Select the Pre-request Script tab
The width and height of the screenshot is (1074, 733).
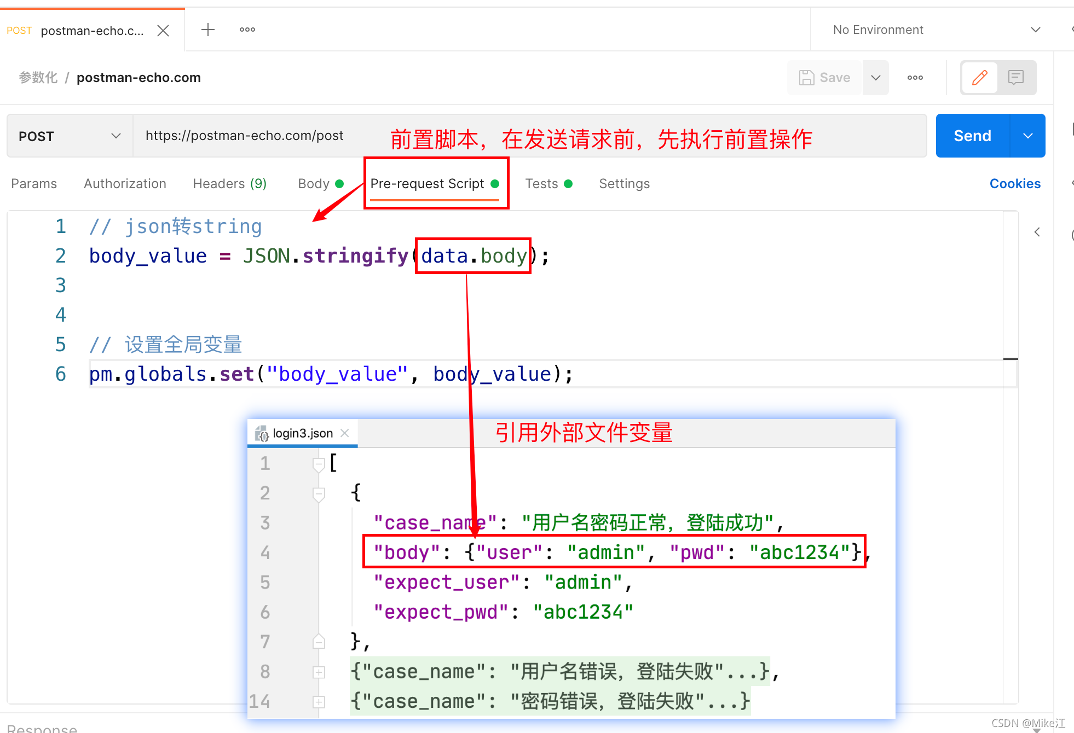(x=435, y=184)
